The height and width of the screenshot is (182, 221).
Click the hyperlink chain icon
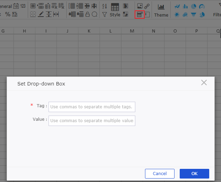(147, 6)
